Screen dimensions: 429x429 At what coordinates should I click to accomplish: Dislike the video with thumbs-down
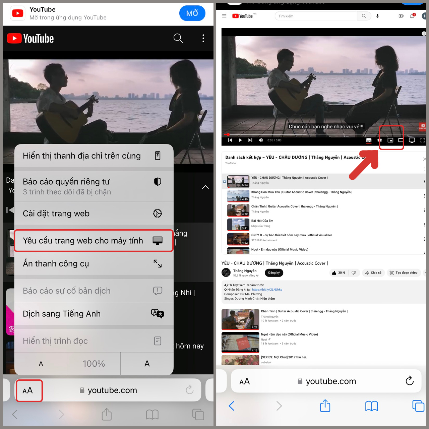(x=354, y=273)
